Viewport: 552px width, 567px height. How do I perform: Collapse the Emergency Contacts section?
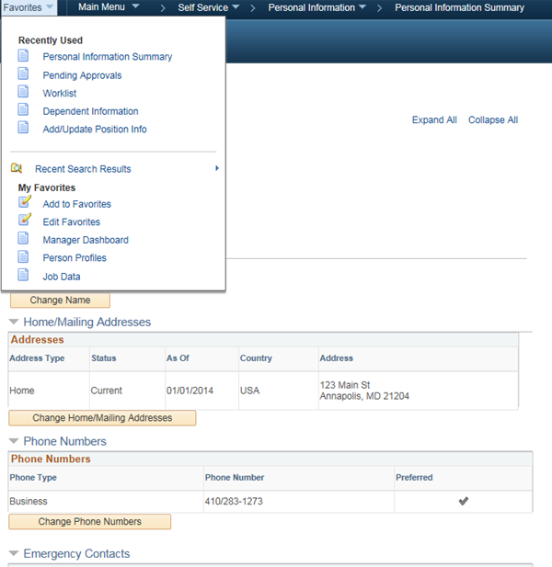14,553
